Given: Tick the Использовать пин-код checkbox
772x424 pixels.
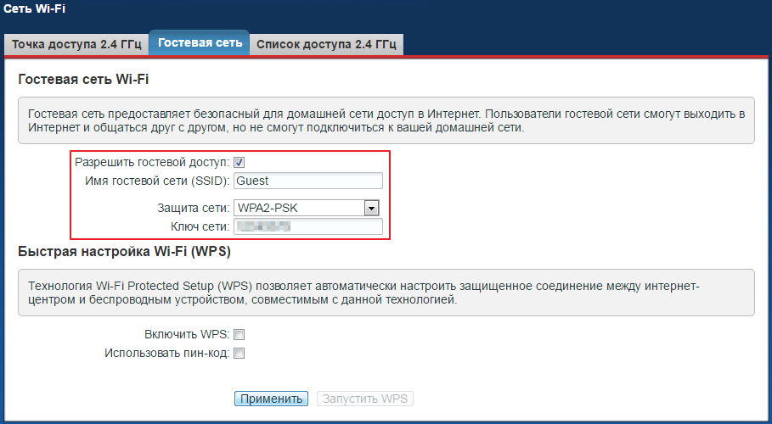Looking at the screenshot, I should (x=239, y=353).
